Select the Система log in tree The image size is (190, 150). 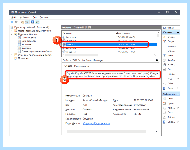[x=26, y=48]
